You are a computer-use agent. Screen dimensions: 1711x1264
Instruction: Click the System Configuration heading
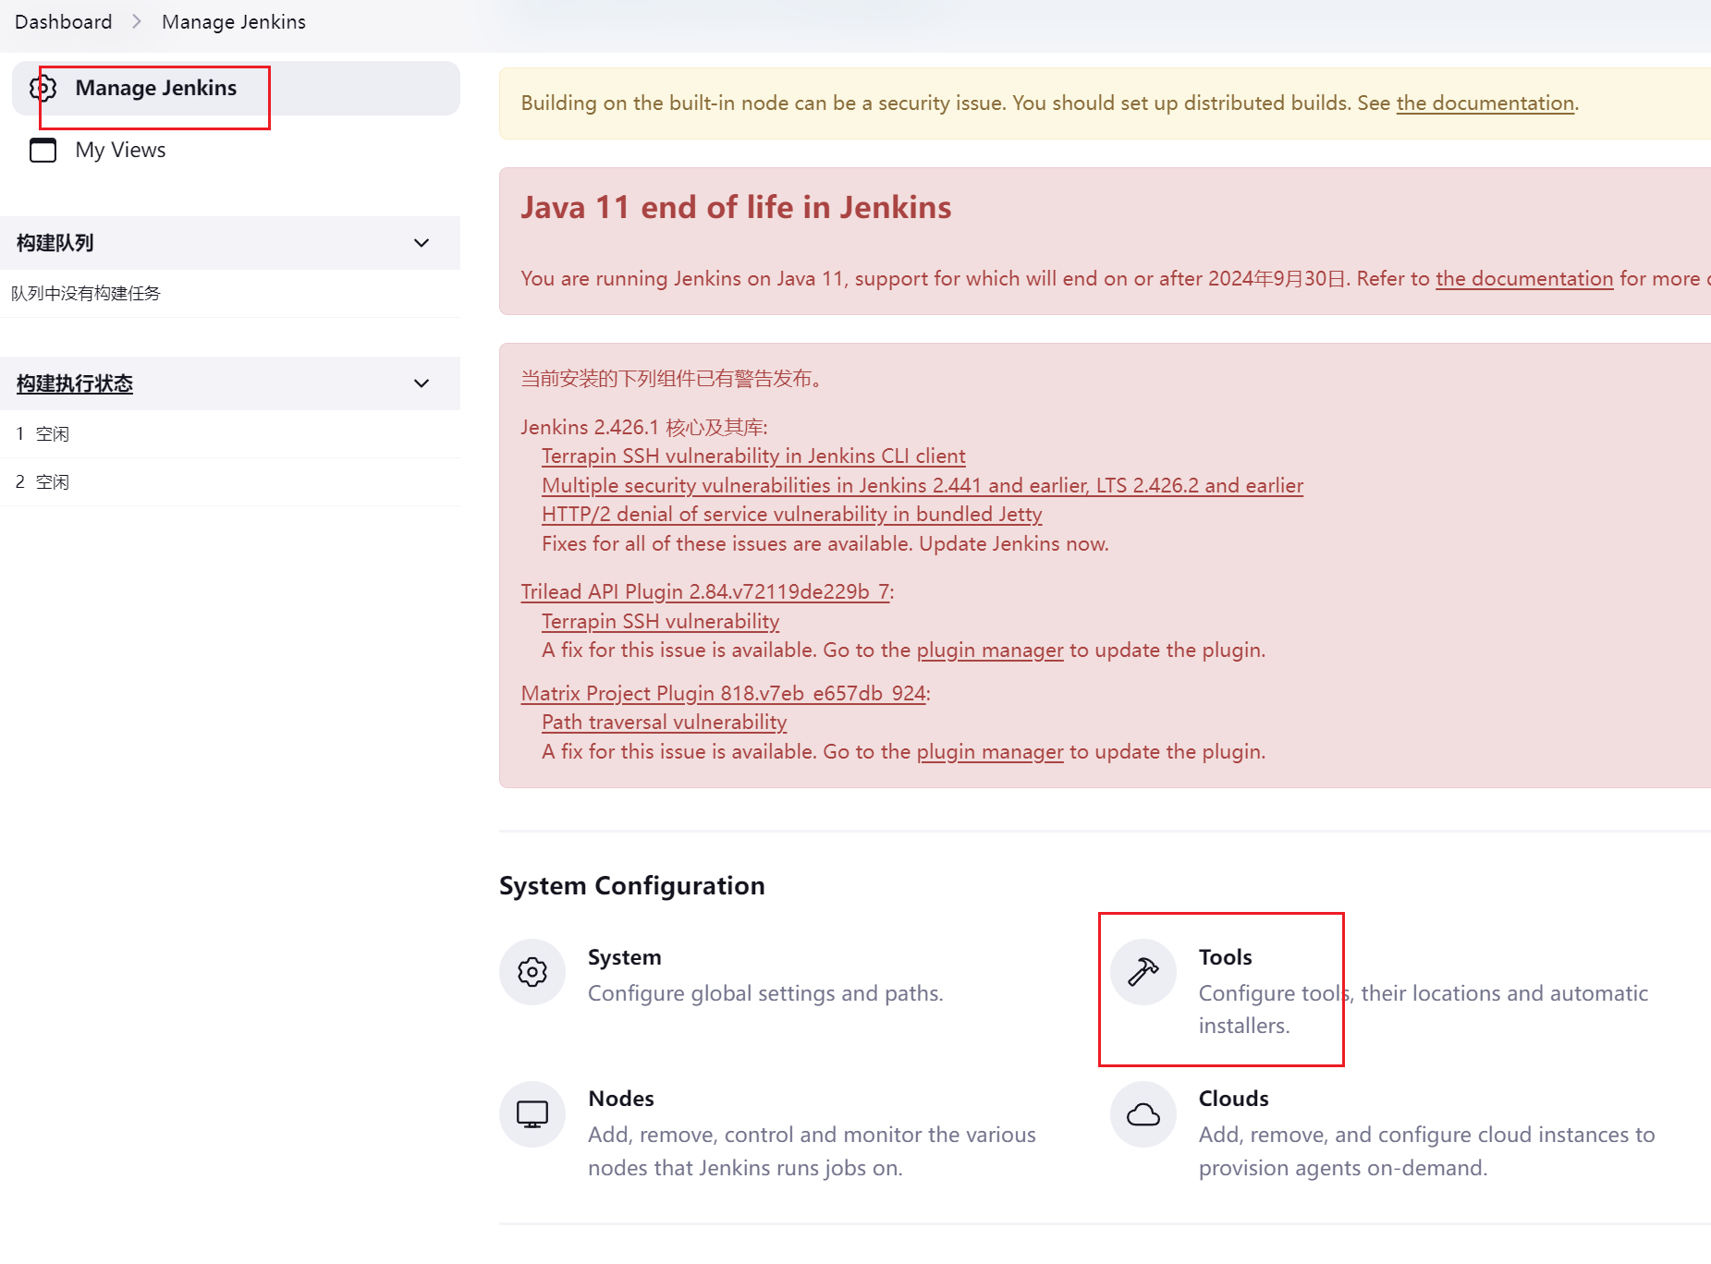632,885
